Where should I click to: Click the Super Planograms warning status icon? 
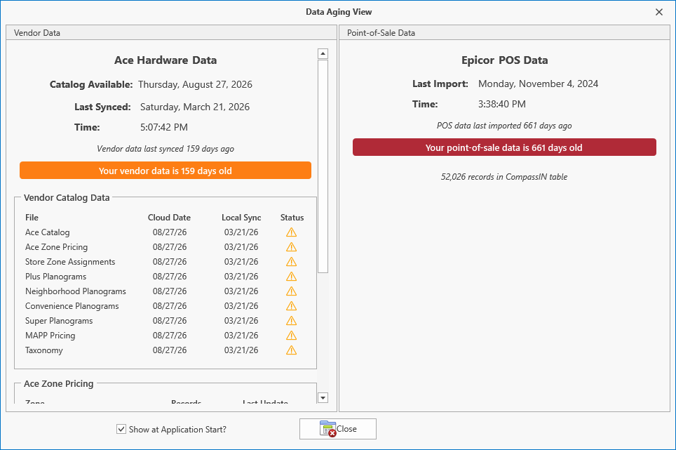tap(292, 321)
